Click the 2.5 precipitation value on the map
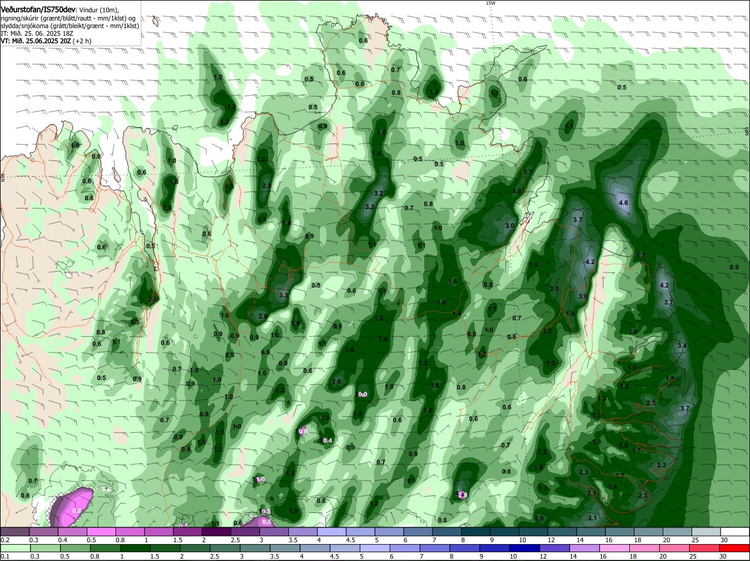This screenshot has width=750, height=561. tap(266, 186)
